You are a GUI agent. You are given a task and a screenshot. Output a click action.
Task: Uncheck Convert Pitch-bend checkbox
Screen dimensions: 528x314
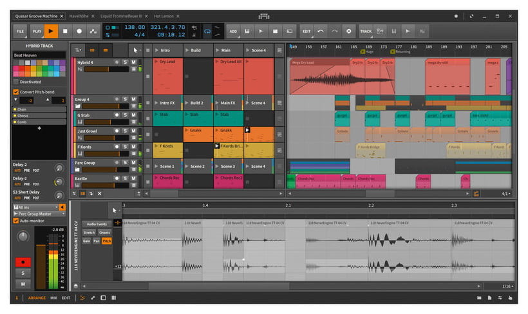pos(15,92)
